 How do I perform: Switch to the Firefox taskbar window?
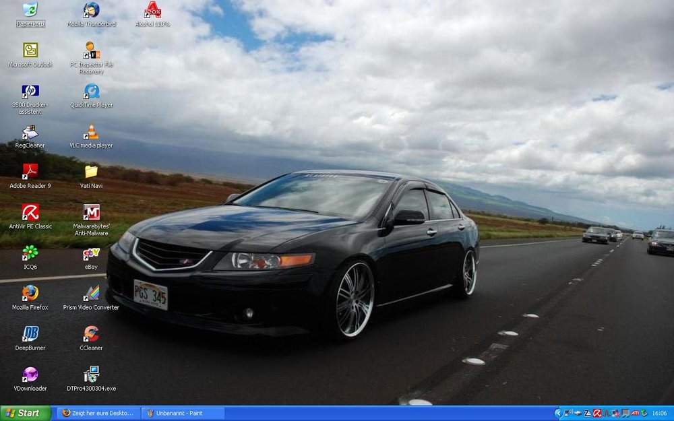(98, 413)
